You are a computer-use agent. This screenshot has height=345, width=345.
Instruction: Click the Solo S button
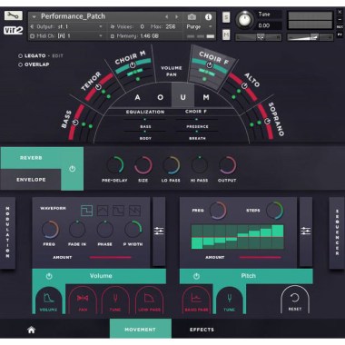pos(226,17)
